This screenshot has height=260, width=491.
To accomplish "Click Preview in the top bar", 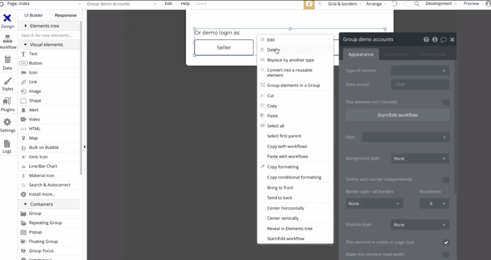I will coord(471,4).
